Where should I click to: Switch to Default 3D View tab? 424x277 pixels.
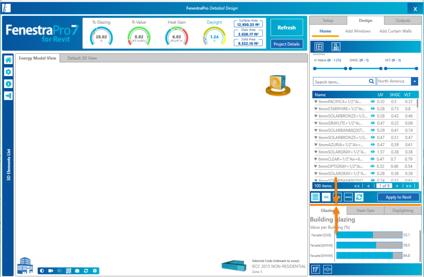click(82, 58)
